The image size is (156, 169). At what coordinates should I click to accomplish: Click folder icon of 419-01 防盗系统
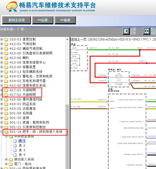(x=6, y=104)
